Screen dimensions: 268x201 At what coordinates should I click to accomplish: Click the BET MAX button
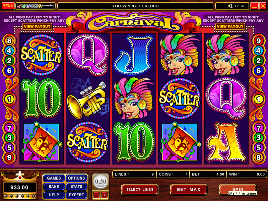click(189, 190)
